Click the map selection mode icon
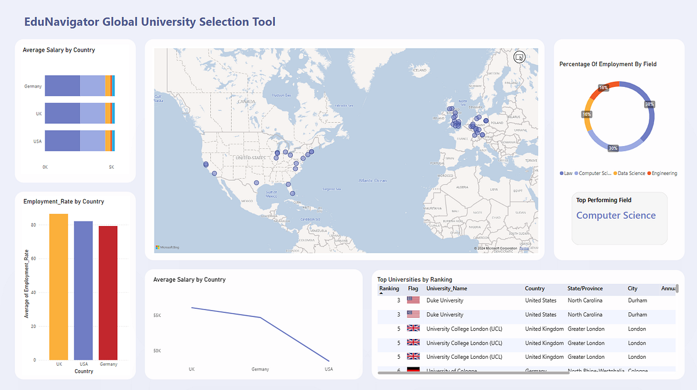 (519, 57)
